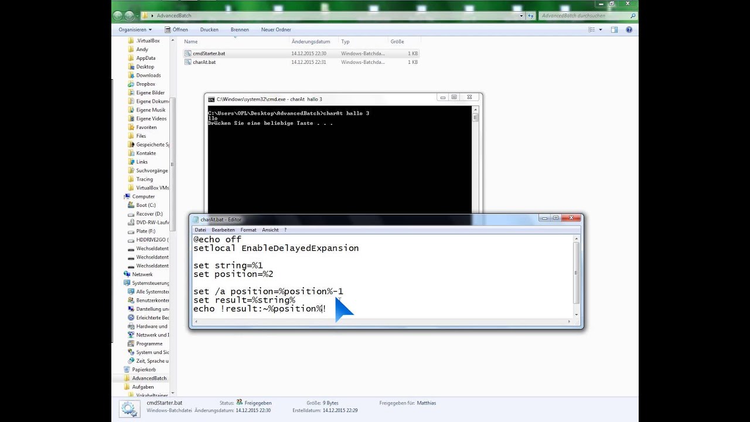Click the AdvancedBatch search field

(588, 16)
